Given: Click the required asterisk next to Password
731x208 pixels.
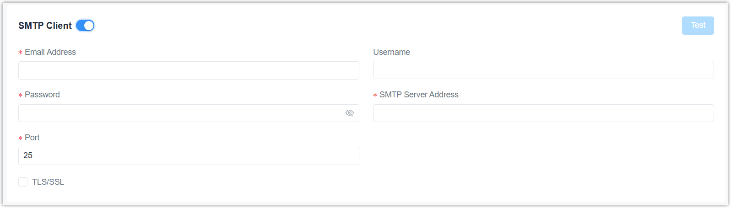Looking at the screenshot, I should (x=20, y=96).
